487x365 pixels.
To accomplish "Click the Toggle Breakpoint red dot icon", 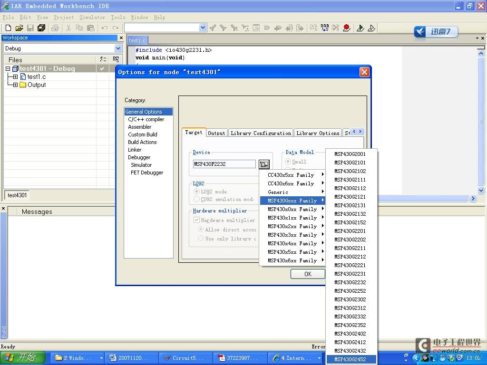I will click(347, 28).
